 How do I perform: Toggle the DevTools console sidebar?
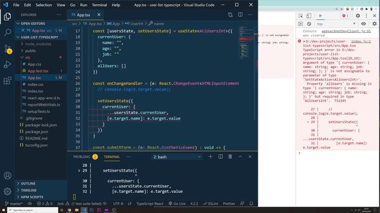point(300,24)
